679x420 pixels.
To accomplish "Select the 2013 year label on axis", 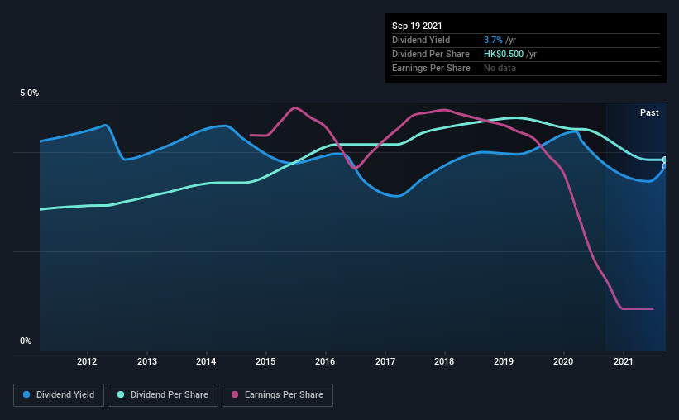I will click(x=146, y=361).
